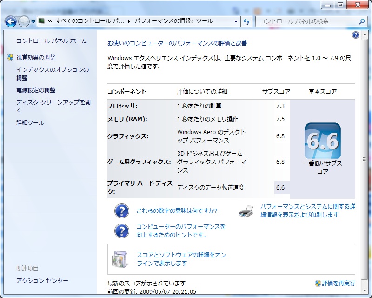Click the グラフィックス: subscore 6.8

tap(280, 136)
